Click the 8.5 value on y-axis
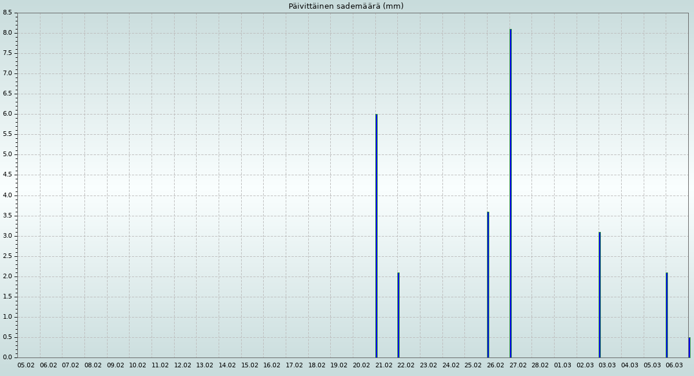 point(8,13)
